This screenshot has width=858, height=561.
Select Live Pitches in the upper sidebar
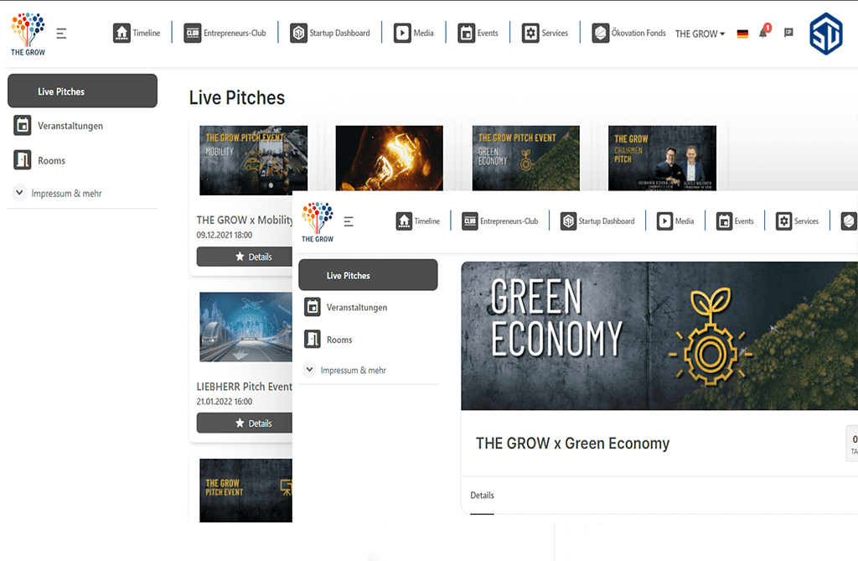[x=83, y=91]
